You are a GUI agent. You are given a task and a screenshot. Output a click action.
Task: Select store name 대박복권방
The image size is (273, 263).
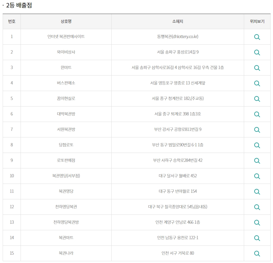tap(66, 114)
